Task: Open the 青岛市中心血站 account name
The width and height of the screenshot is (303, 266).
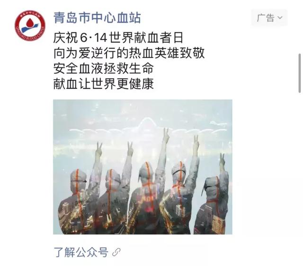Action: (97, 18)
